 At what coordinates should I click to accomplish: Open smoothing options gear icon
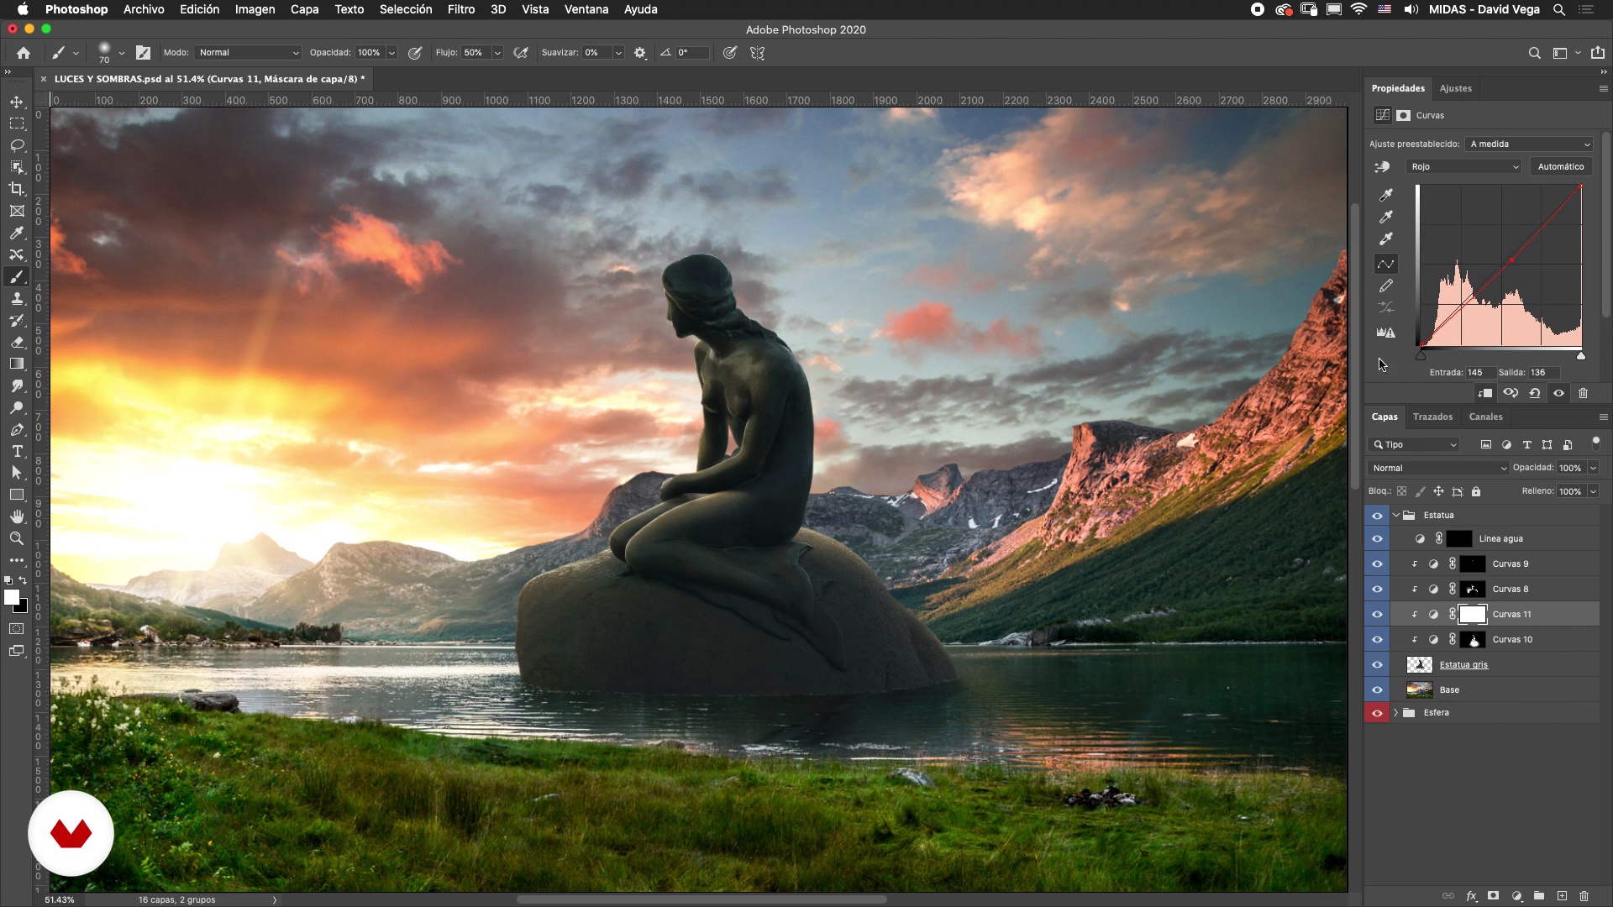coord(640,53)
